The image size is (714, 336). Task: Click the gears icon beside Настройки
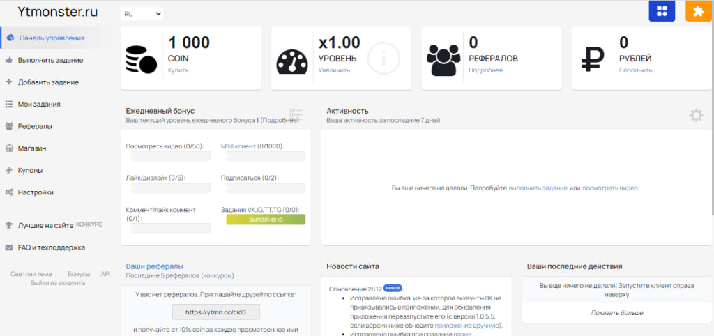8,192
